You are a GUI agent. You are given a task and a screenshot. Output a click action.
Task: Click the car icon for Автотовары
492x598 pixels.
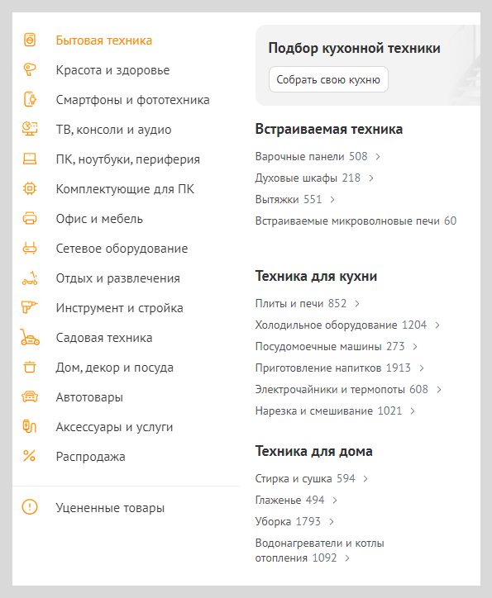(30, 397)
